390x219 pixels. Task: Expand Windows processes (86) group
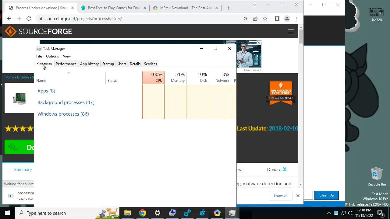pos(63,114)
